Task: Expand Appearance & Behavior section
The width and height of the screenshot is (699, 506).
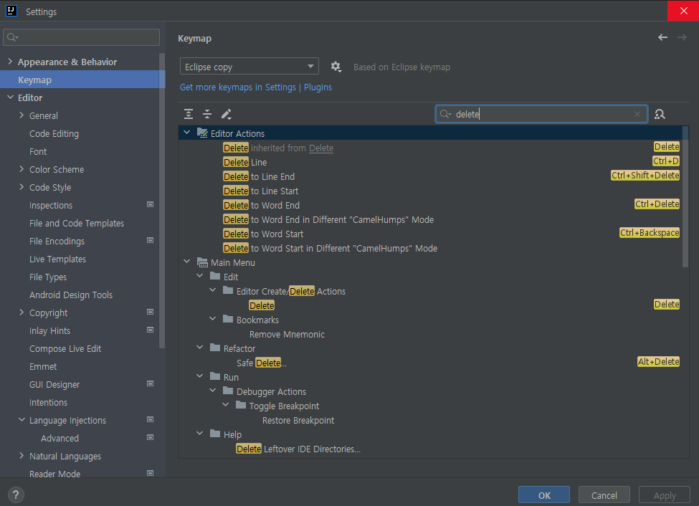Action: click(10, 62)
